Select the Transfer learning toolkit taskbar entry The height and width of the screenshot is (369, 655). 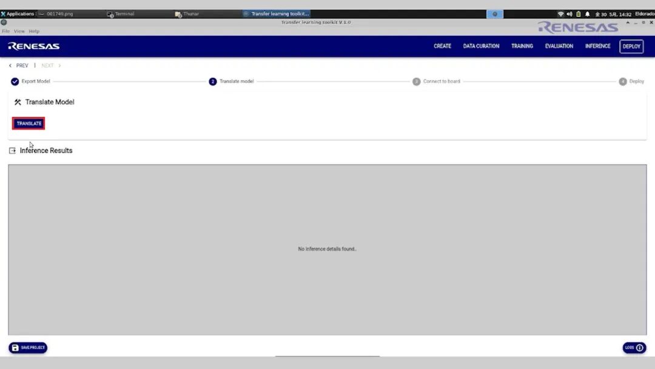[277, 14]
